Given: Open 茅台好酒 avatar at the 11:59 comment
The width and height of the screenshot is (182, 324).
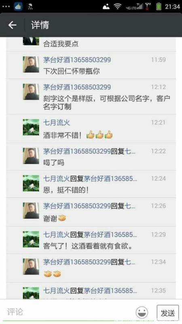Looking at the screenshot, I should pyautogui.click(x=31, y=64).
